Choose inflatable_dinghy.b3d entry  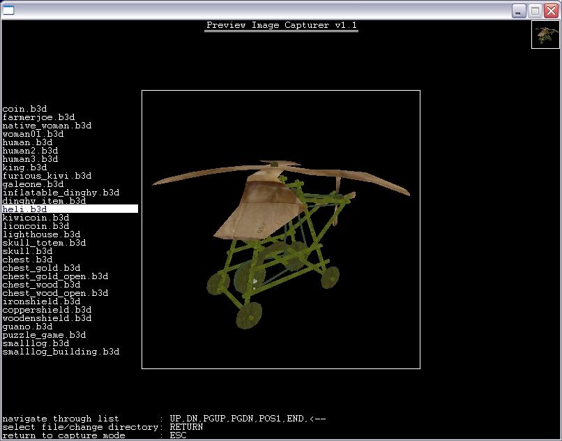tap(61, 193)
